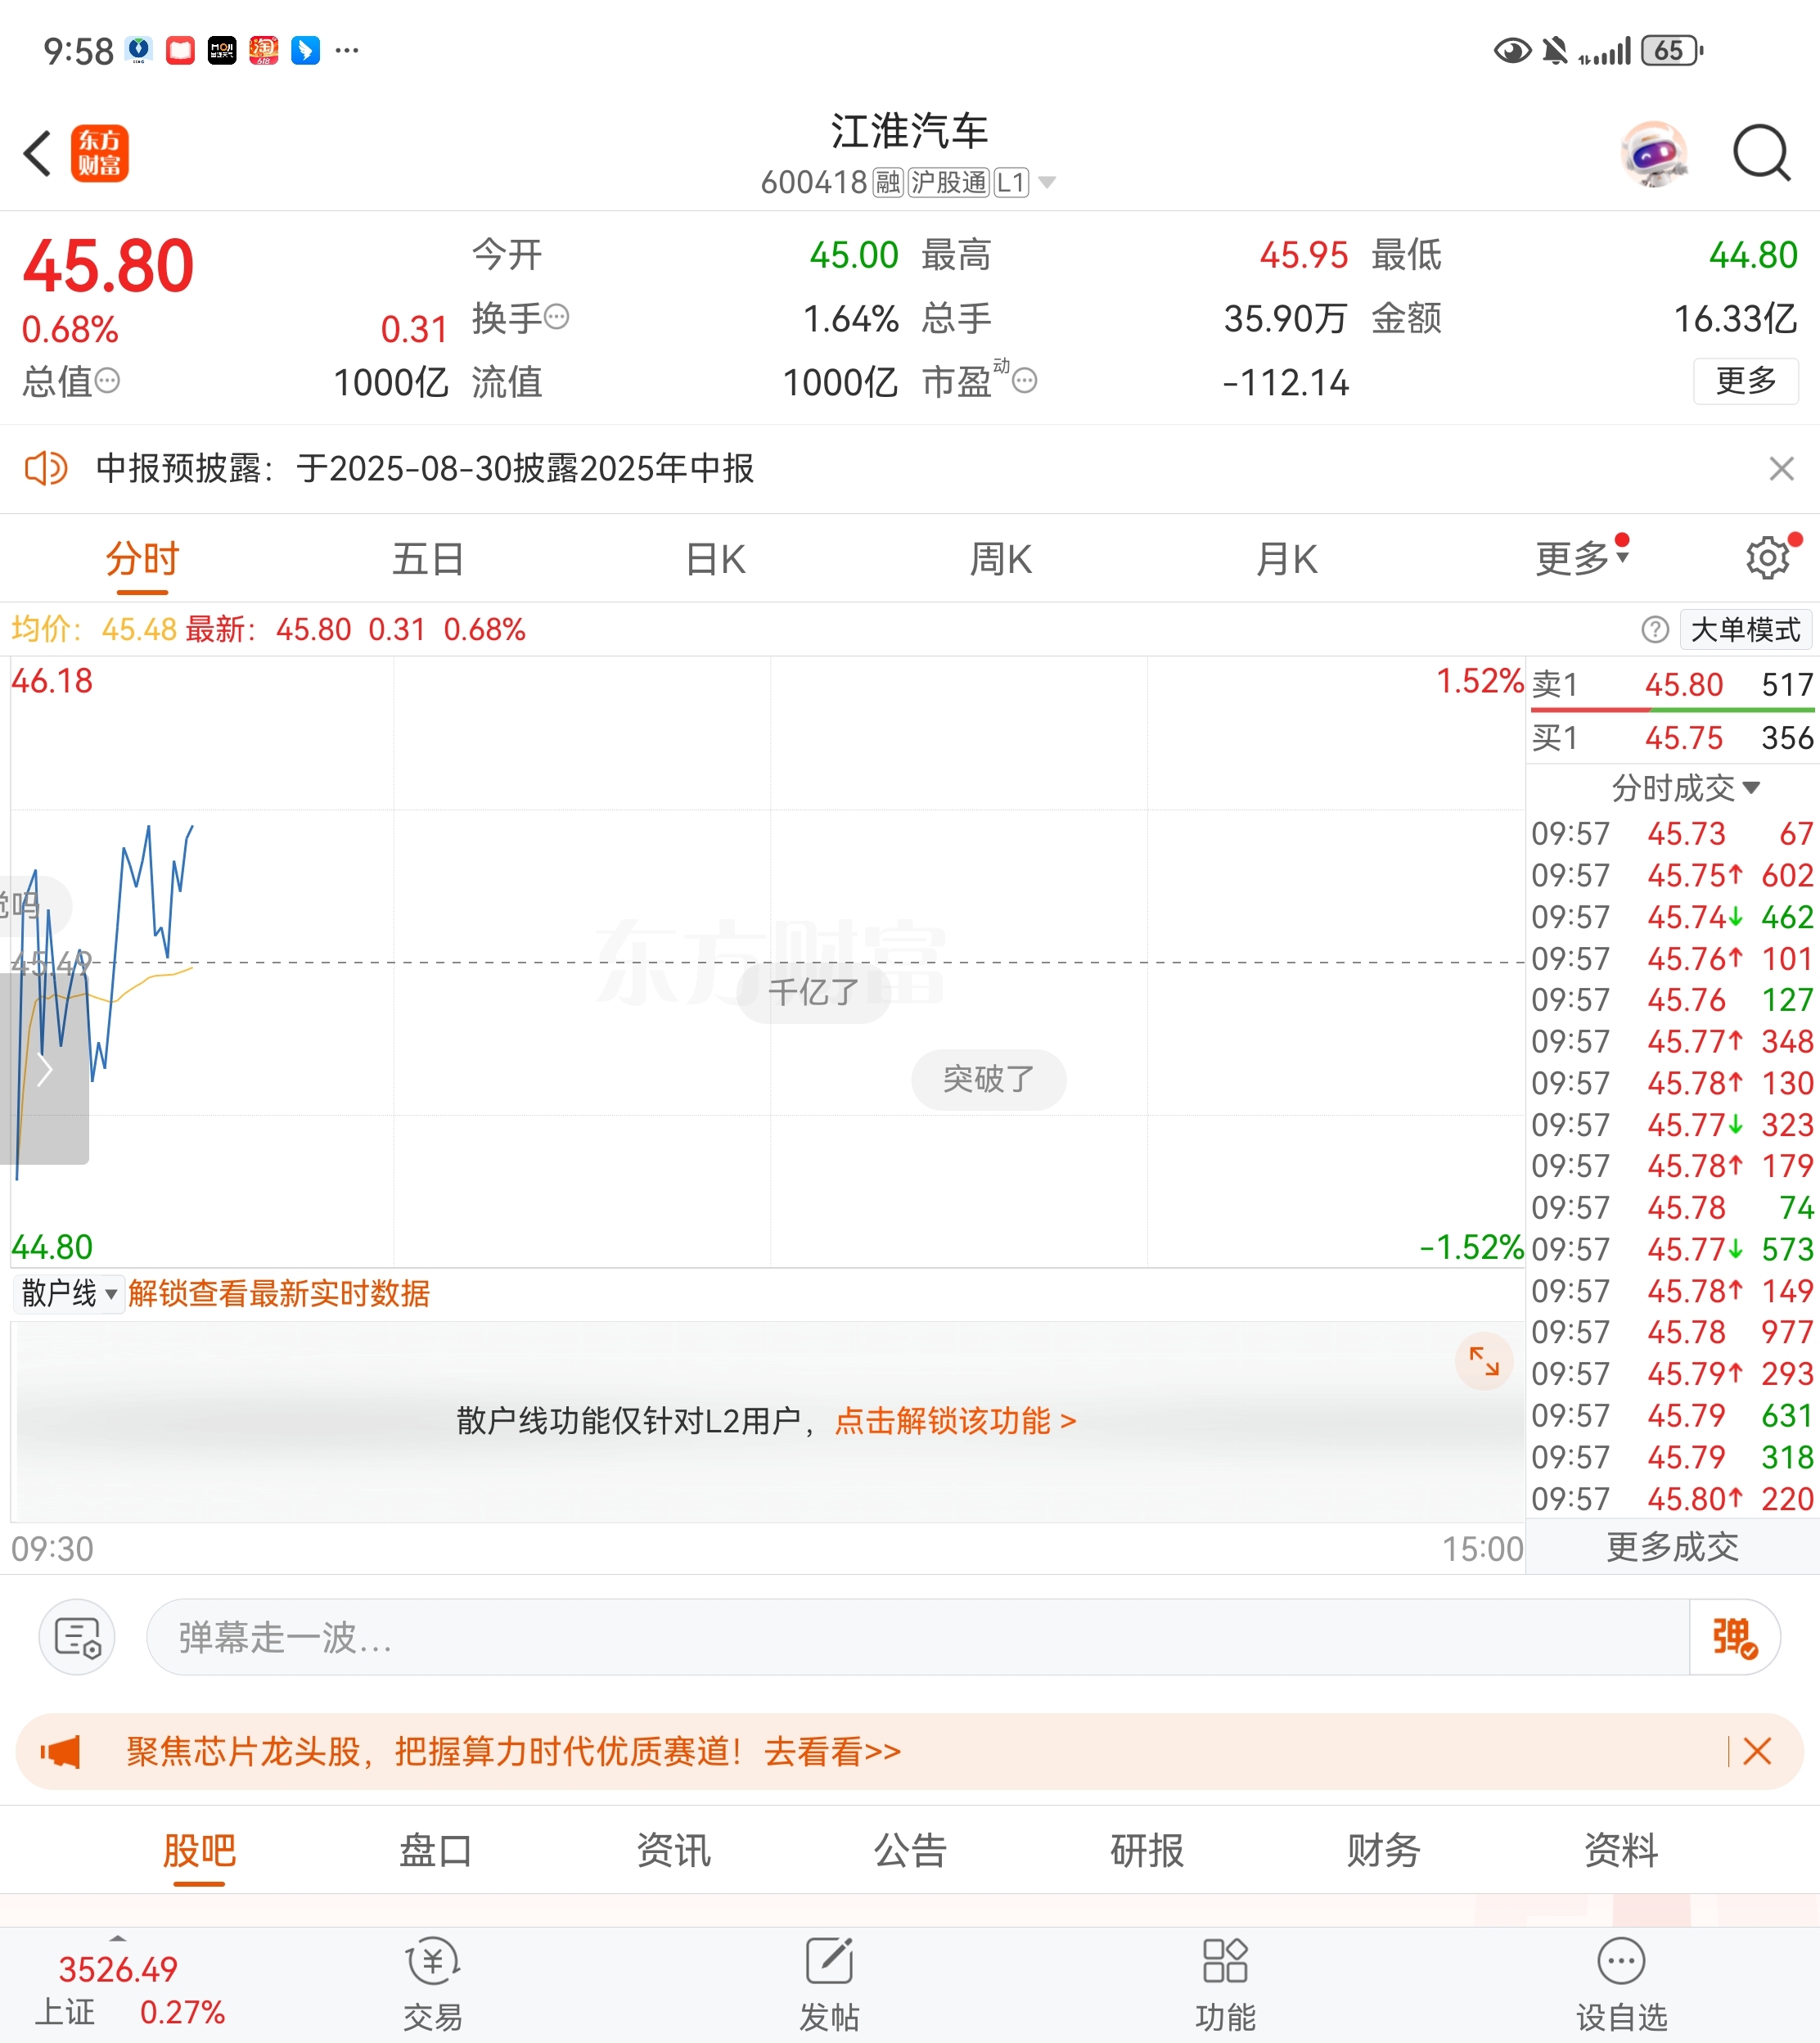Tap 解锁查看最新实时数据 link

(279, 1293)
